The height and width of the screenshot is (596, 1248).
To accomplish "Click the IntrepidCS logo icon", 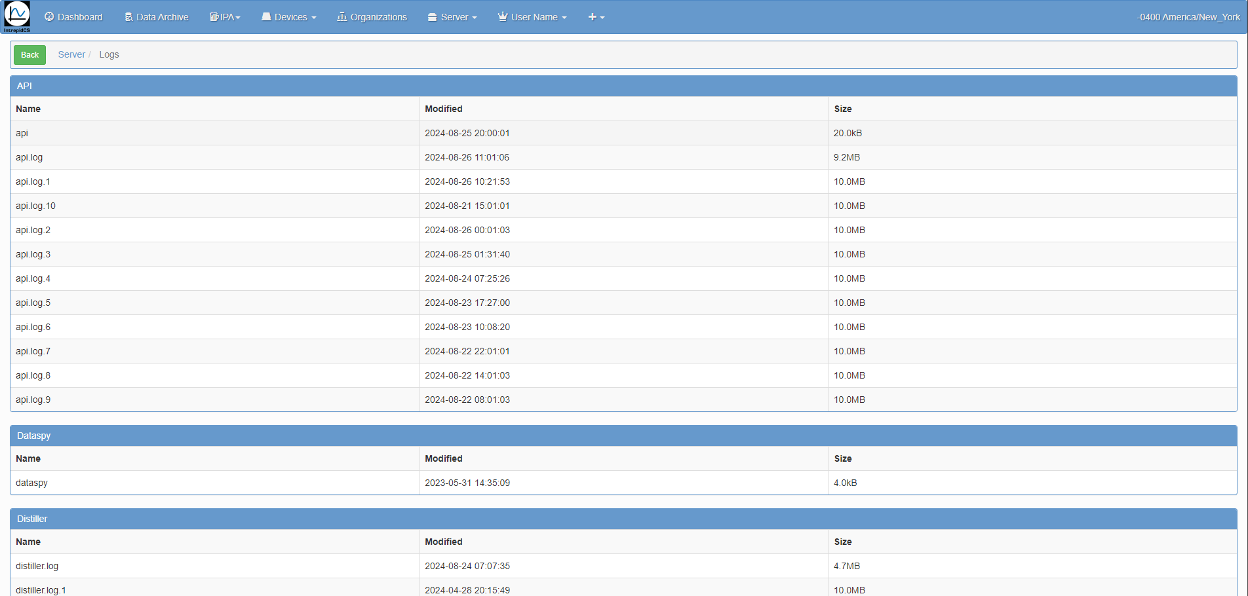I will point(17,16).
